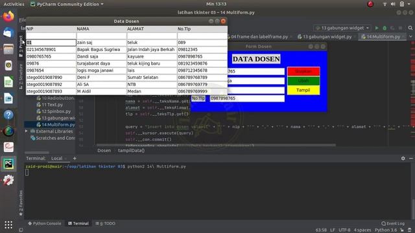
Task: Open '4 spaces' indent selector
Action: coord(362,230)
